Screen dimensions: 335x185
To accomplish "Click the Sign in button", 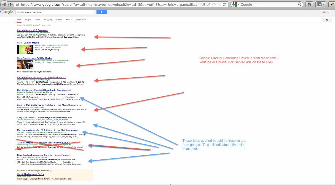I will coord(325,12).
